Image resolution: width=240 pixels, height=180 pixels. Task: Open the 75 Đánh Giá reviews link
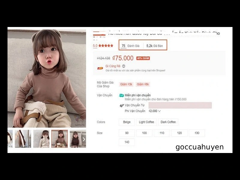tap(130, 46)
